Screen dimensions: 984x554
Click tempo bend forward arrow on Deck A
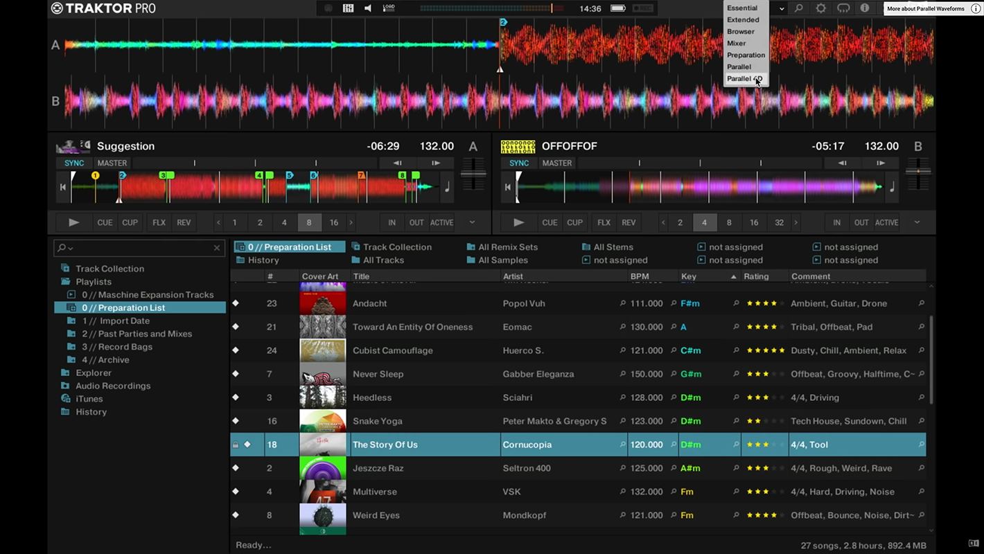[x=436, y=163]
